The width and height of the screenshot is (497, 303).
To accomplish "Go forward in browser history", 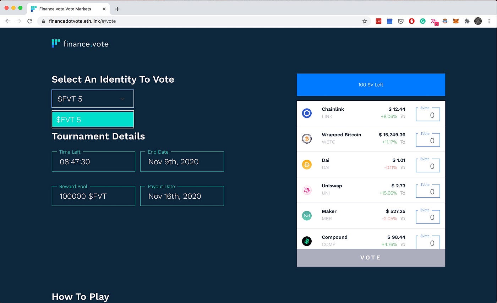I will pyautogui.click(x=18, y=21).
